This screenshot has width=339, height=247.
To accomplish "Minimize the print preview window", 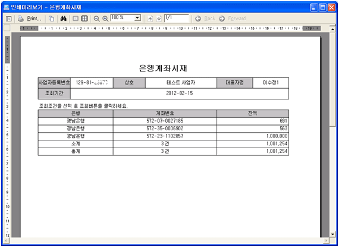I will coord(314,8).
